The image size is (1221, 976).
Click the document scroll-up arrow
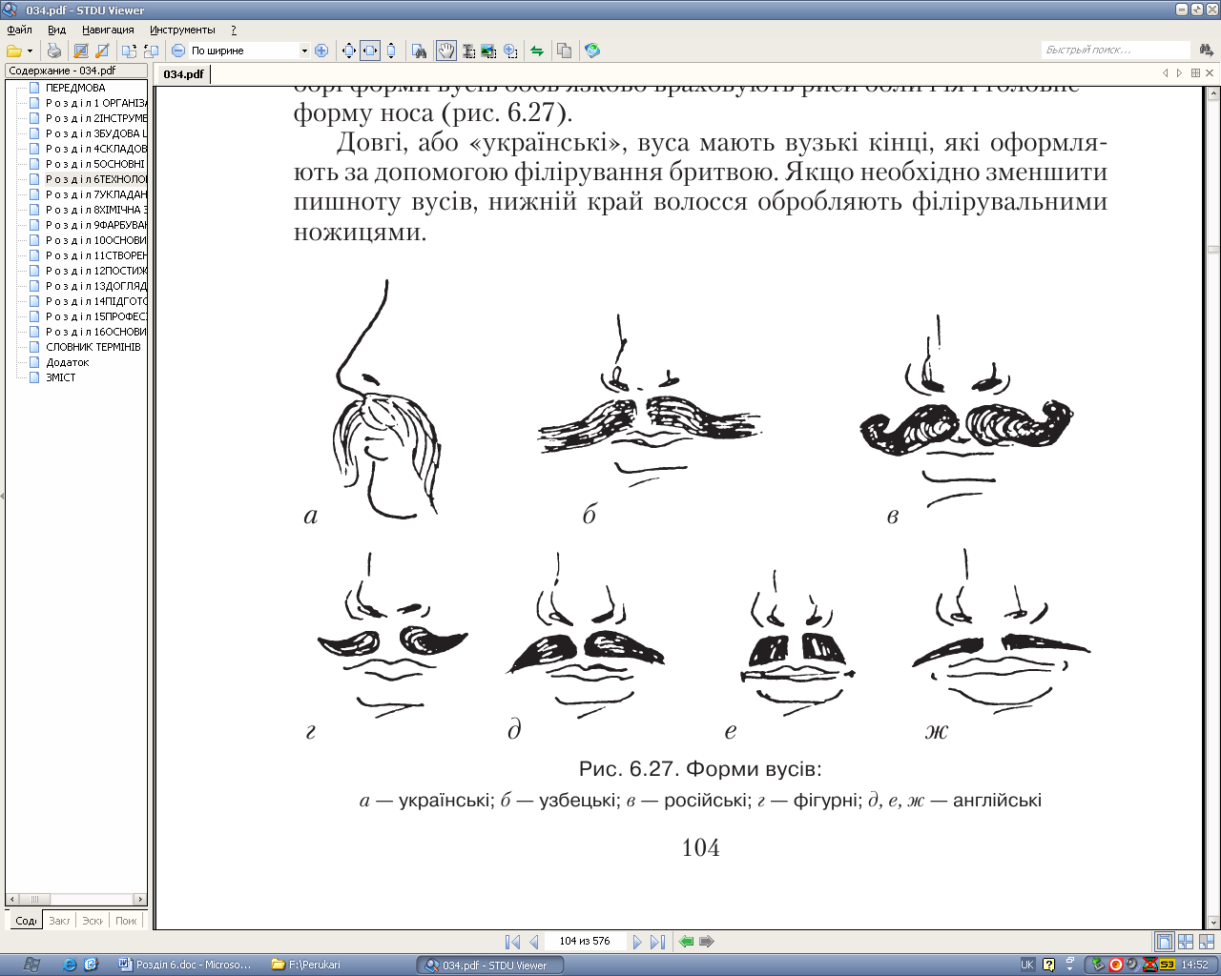tap(1212, 94)
